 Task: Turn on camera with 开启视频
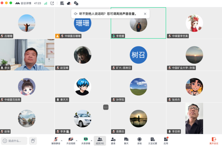71,140
